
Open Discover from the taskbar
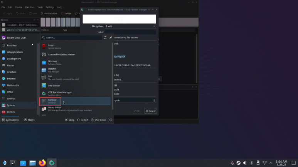click(23, 163)
